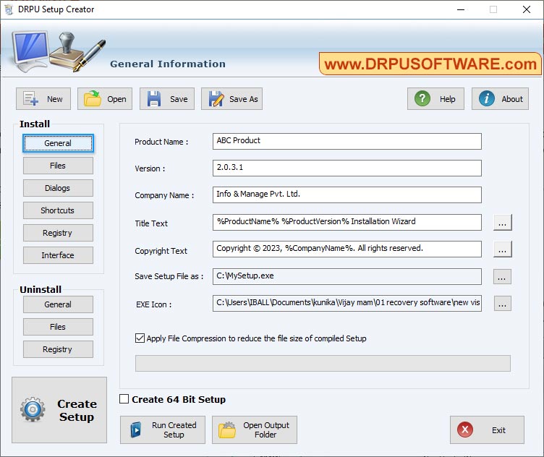Viewport: 544px width, 457px height.
Task: Visit www.DRPUSOFTWARE.com banner link
Action: pos(430,64)
